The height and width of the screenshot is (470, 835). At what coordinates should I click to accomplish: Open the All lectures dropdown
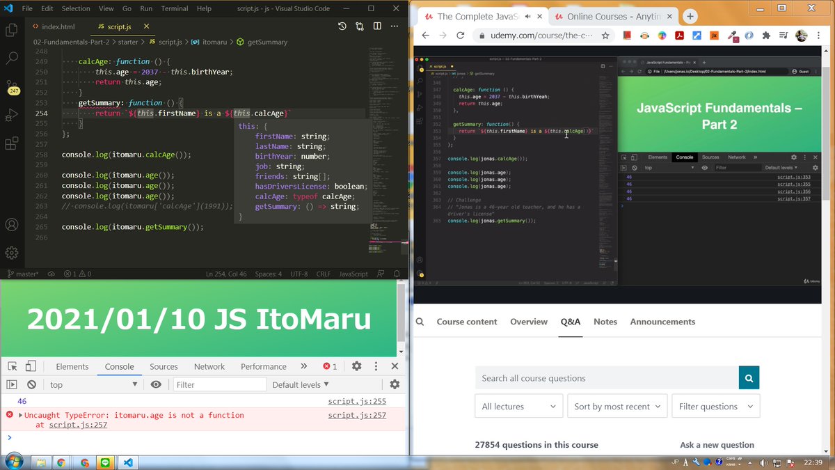click(519, 406)
